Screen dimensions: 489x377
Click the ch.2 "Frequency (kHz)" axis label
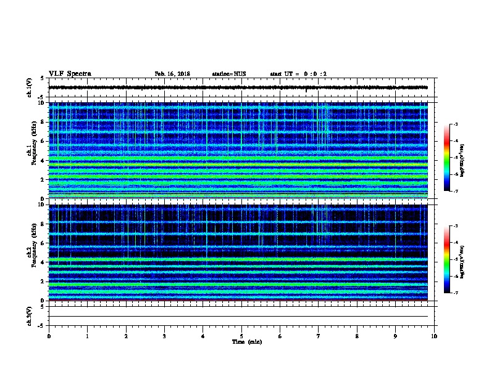[34, 245]
